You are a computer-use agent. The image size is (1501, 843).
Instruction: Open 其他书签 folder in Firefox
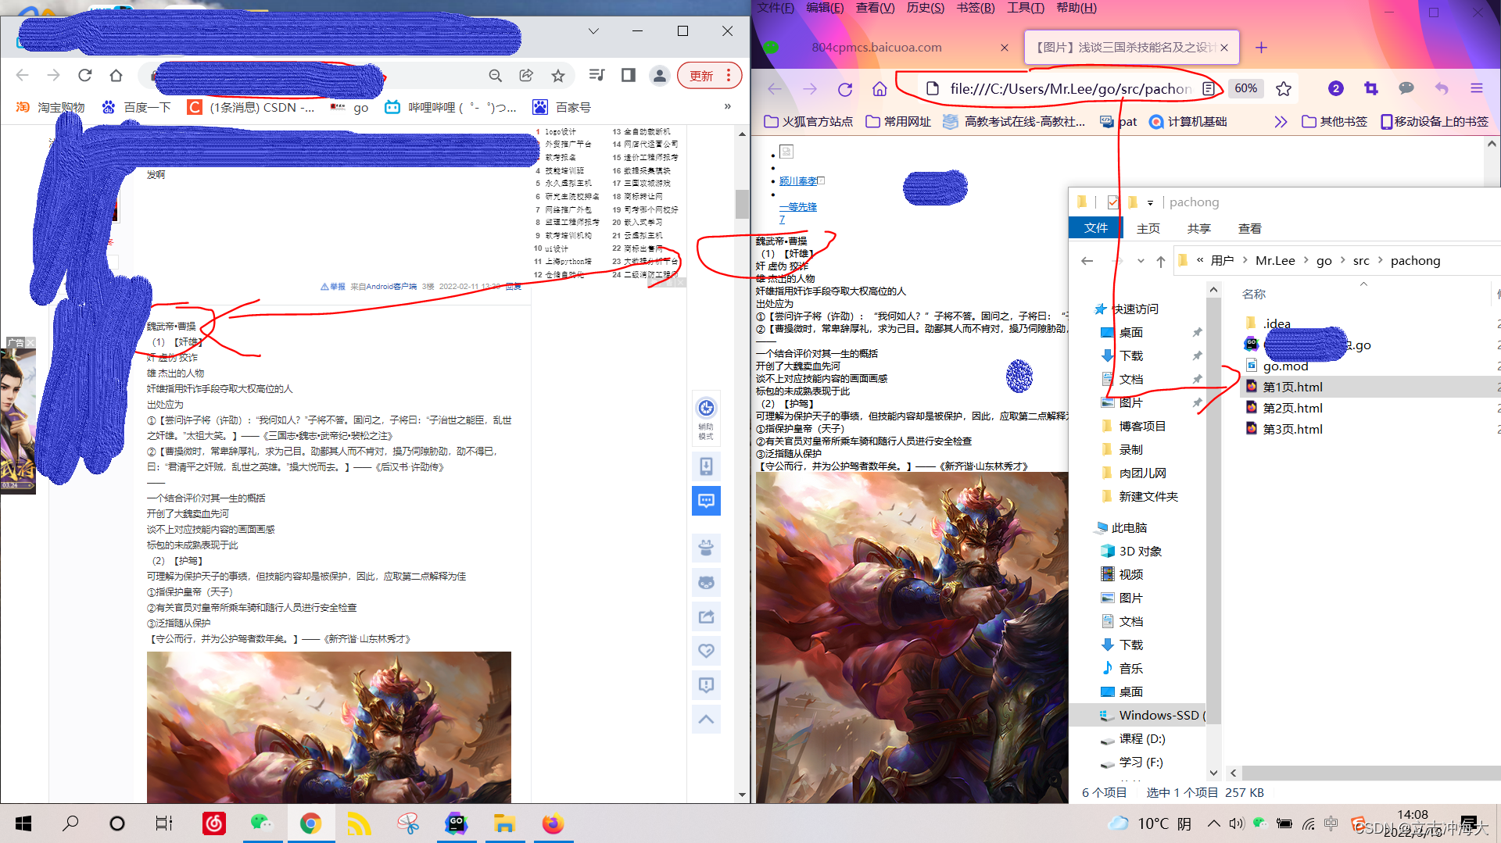tap(1334, 121)
